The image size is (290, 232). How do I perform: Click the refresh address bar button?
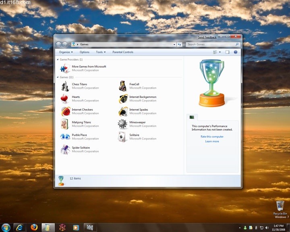pyautogui.click(x=179, y=44)
